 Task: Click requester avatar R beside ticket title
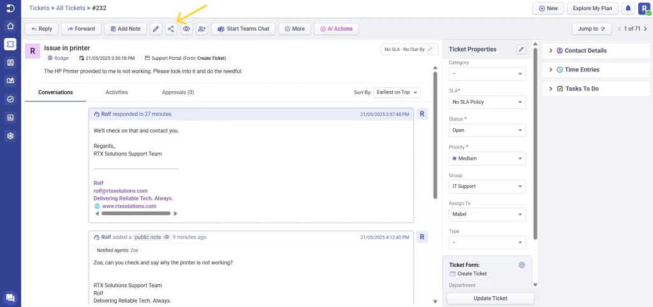[x=33, y=51]
